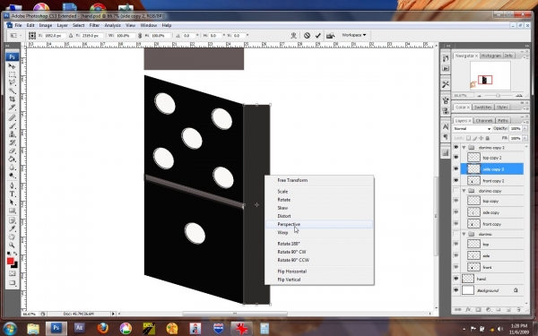Collapse the domino copy group
538x336 pixels.
pyautogui.click(x=464, y=191)
